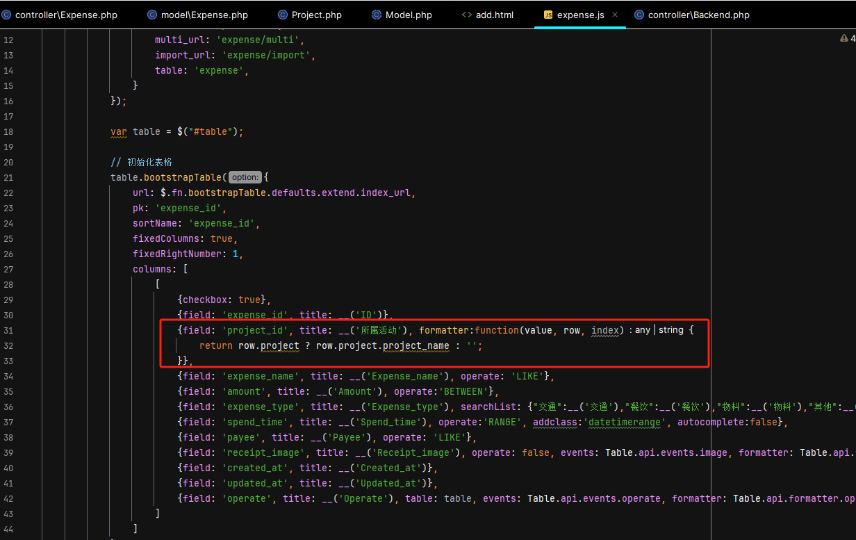Screen dimensions: 856x540
Task: Click line number 18 in the gutter
Action: 8,131
